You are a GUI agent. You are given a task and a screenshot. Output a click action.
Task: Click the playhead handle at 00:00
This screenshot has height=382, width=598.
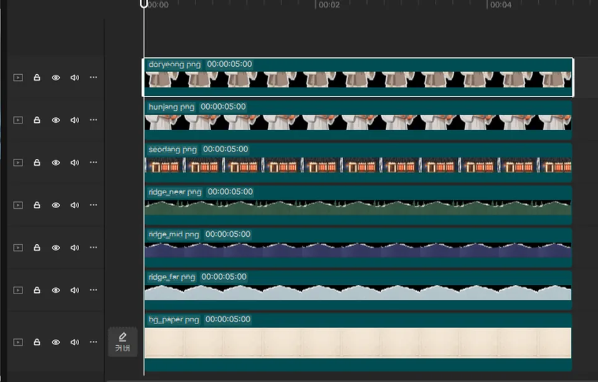click(144, 4)
